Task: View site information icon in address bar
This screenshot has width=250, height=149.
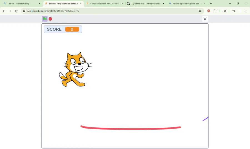Action: [x=24, y=11]
